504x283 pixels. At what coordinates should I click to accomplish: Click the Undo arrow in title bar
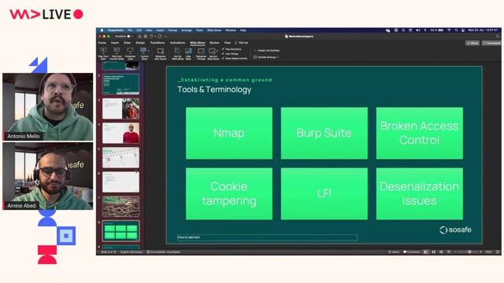[151, 36]
